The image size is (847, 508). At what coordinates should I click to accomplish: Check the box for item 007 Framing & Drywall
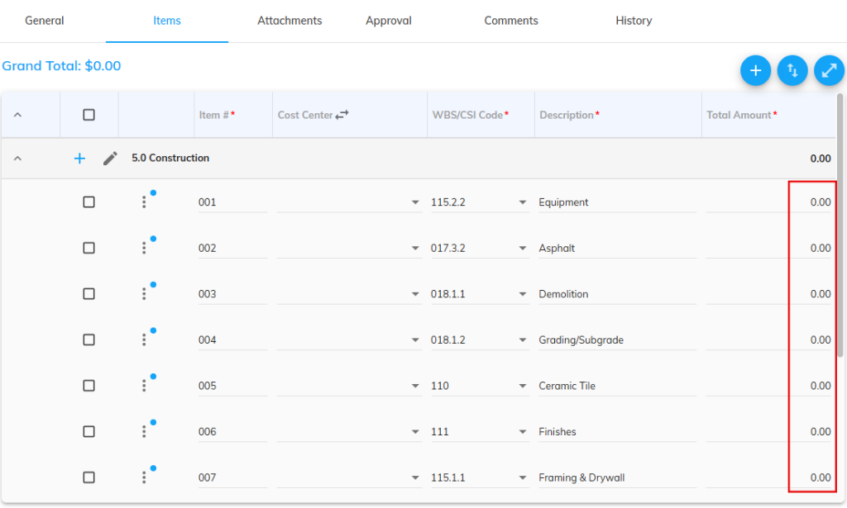pos(89,477)
